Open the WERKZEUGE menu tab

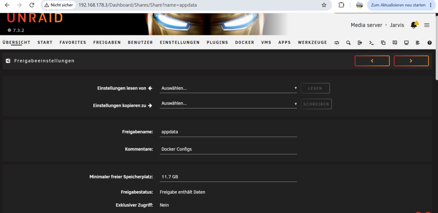[x=312, y=42]
